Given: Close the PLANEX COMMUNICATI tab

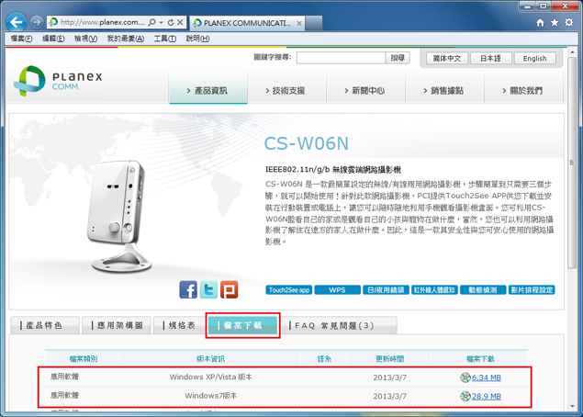Looking at the screenshot, I should [x=299, y=23].
